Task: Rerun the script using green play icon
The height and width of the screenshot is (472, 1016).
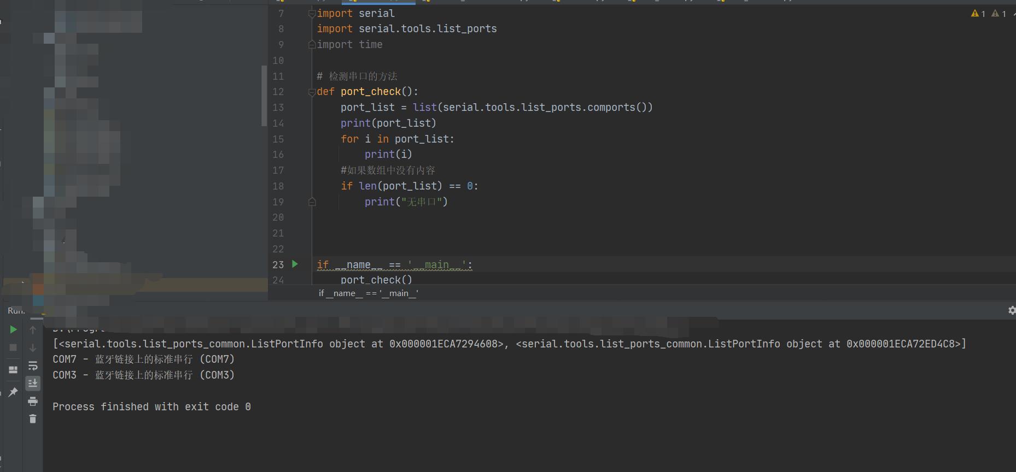Action: (14, 329)
